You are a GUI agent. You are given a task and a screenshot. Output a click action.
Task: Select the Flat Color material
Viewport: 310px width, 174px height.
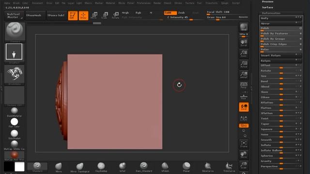tap(14, 123)
